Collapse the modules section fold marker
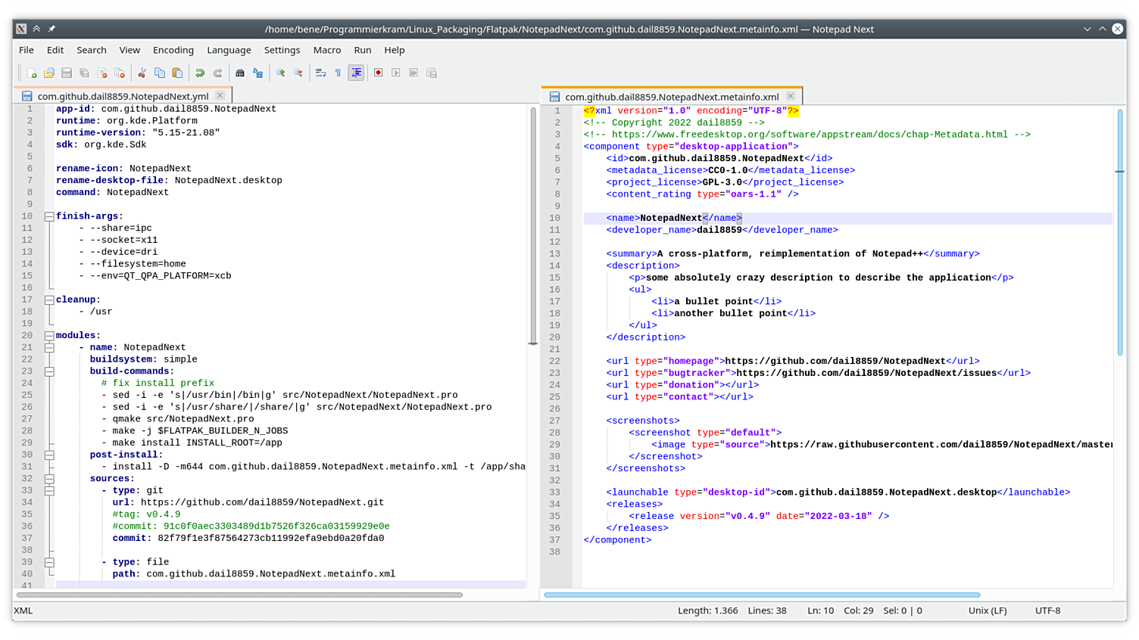The image size is (1139, 640). pyautogui.click(x=48, y=335)
